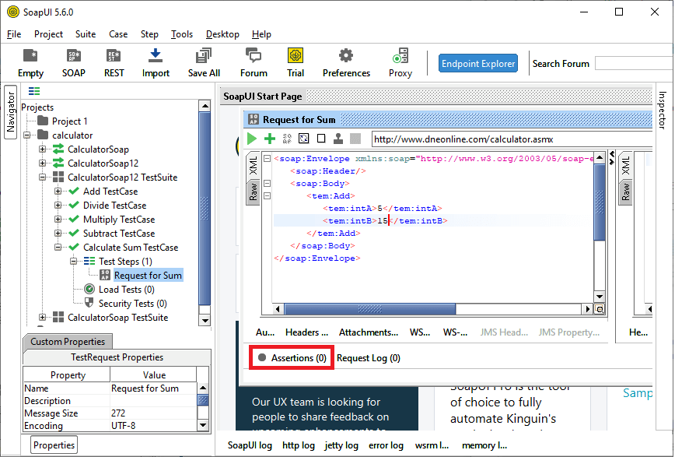Collapse soap:Envelope fold marker in editor

(267, 158)
